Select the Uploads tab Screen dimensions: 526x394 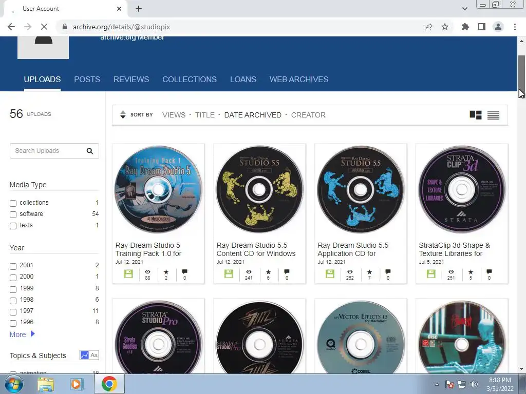point(42,80)
